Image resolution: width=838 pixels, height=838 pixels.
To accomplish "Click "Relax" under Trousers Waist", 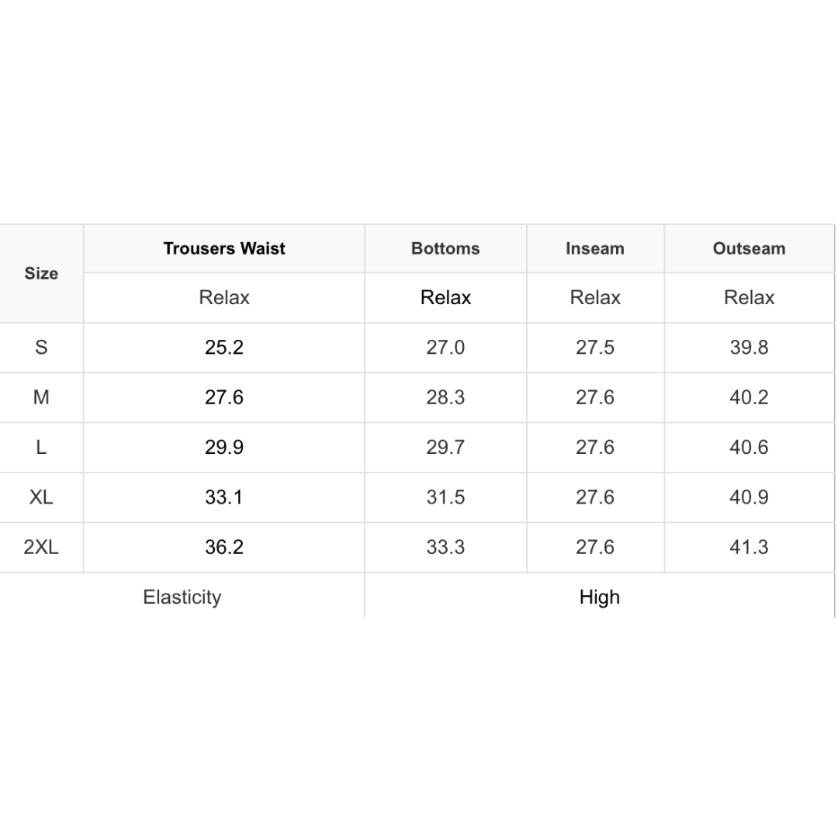I will click(224, 297).
